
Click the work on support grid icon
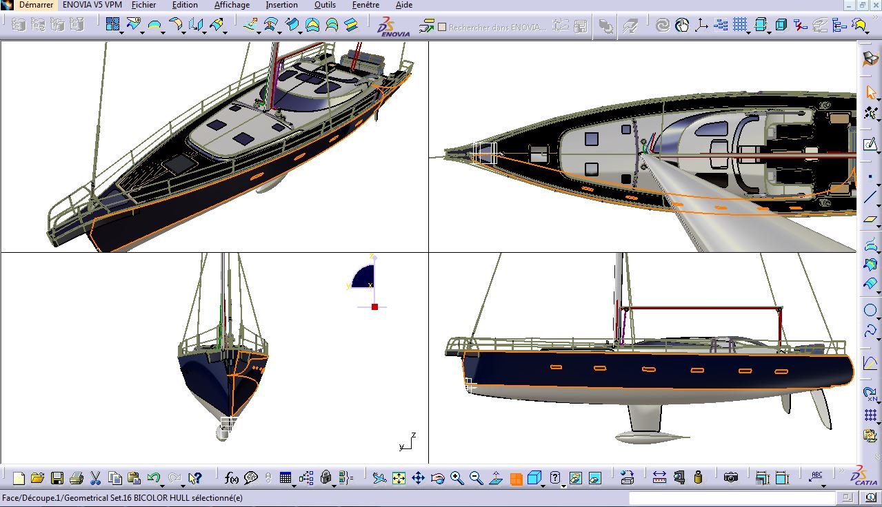(739, 25)
